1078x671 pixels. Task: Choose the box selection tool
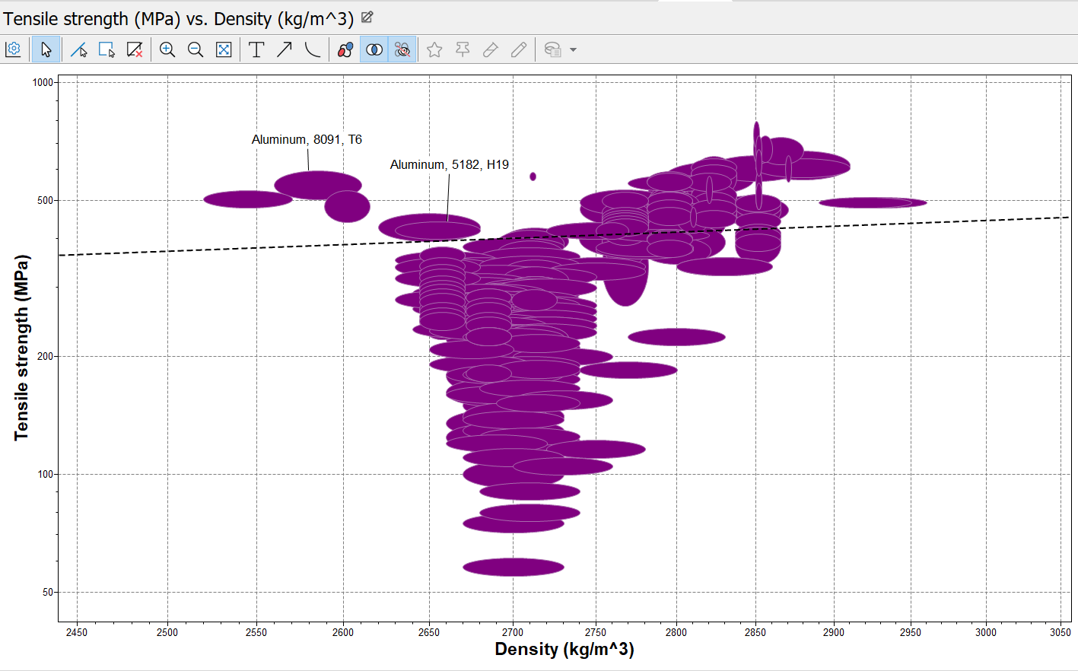107,49
